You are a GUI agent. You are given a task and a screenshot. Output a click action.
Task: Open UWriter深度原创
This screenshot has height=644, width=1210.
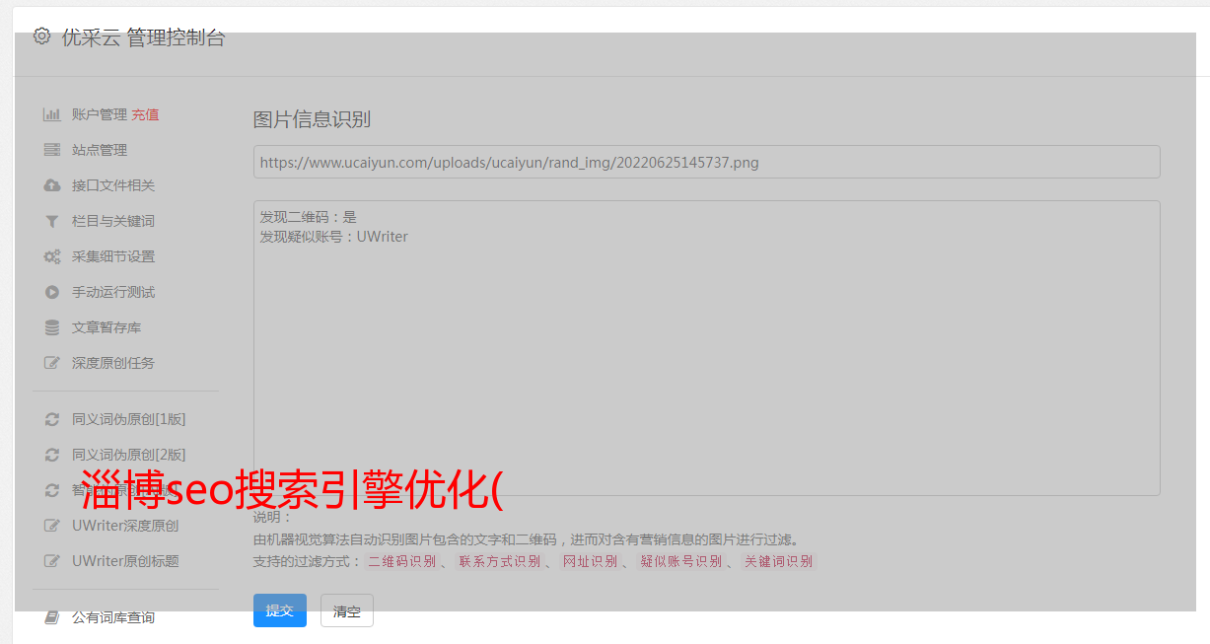[x=125, y=526]
